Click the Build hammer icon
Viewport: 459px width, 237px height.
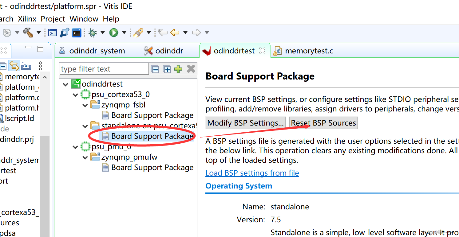(28, 32)
